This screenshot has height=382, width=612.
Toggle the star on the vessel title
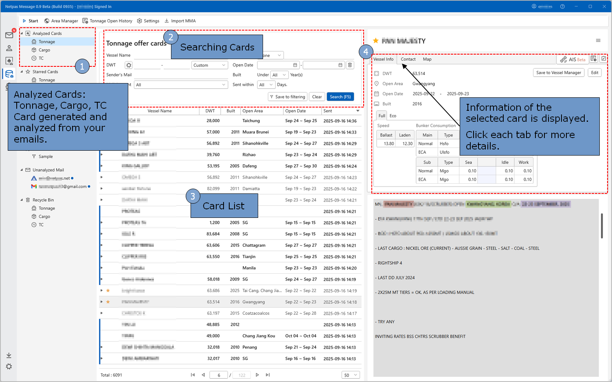pos(375,41)
